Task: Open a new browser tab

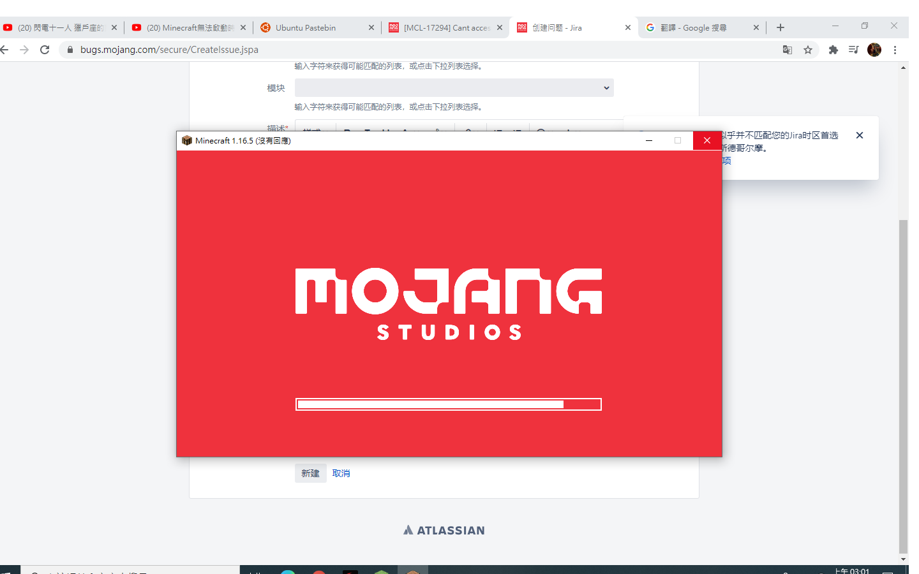Action: point(781,27)
